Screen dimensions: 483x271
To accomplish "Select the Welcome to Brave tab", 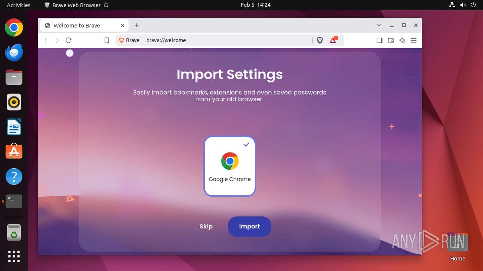I will [84, 26].
